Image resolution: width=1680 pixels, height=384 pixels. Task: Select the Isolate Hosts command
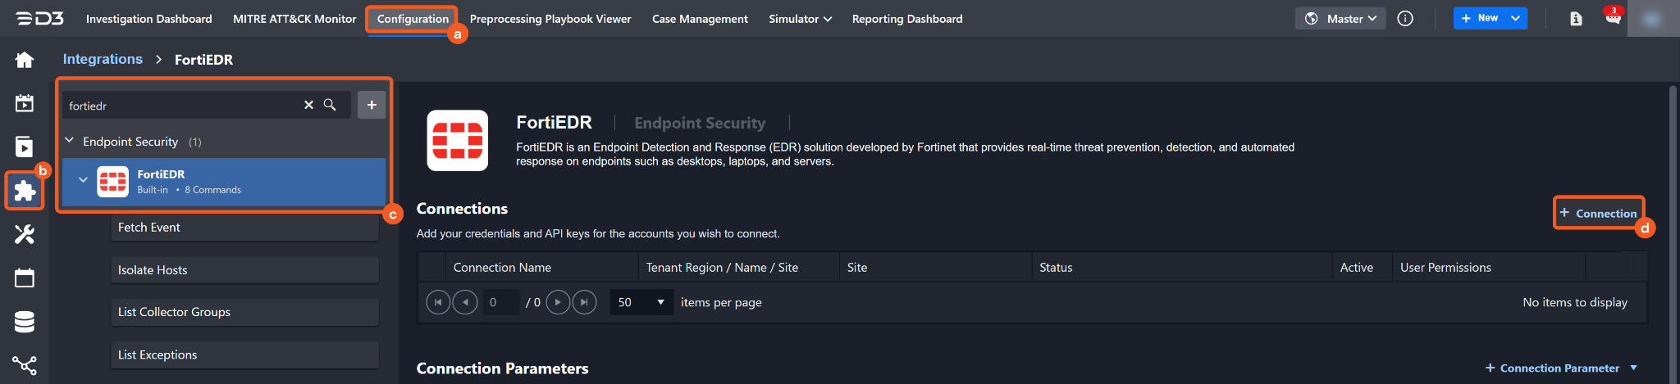[x=244, y=270]
